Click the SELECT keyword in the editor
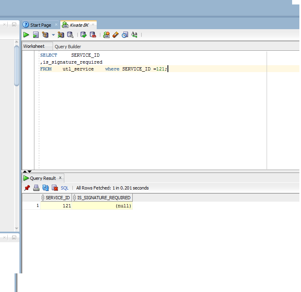Image resolution: width=301 pixels, height=292 pixels. point(49,55)
